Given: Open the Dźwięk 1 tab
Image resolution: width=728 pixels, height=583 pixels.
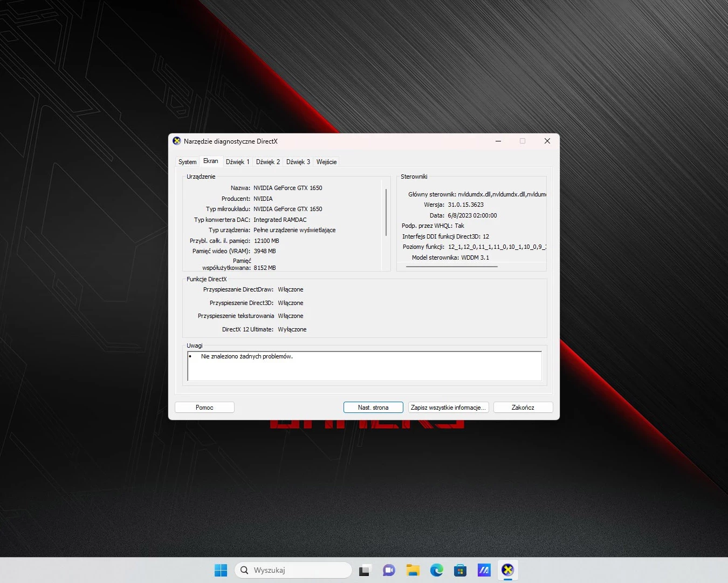Looking at the screenshot, I should tap(238, 162).
